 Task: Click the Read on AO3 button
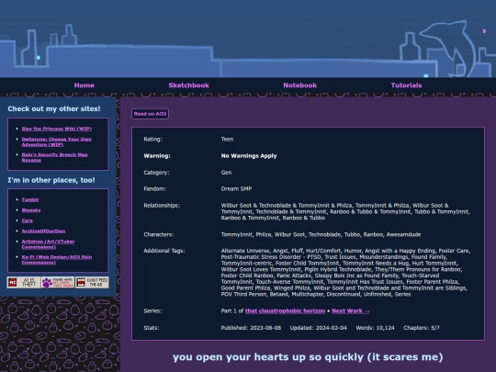coord(150,114)
